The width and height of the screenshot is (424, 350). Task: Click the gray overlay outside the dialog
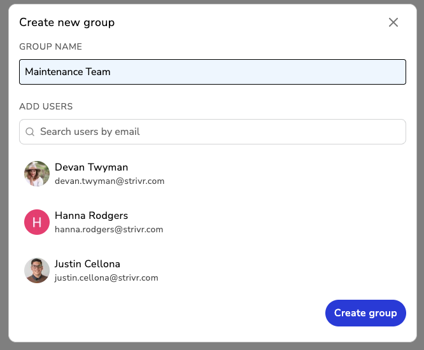(420, 191)
